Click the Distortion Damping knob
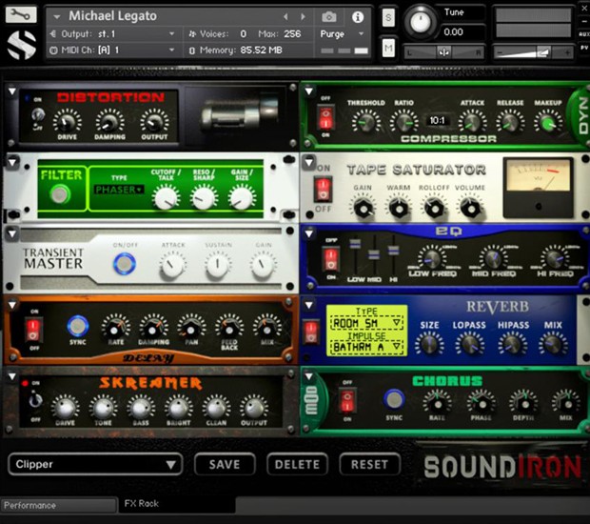Screen dimensions: 590x524 tap(109, 122)
